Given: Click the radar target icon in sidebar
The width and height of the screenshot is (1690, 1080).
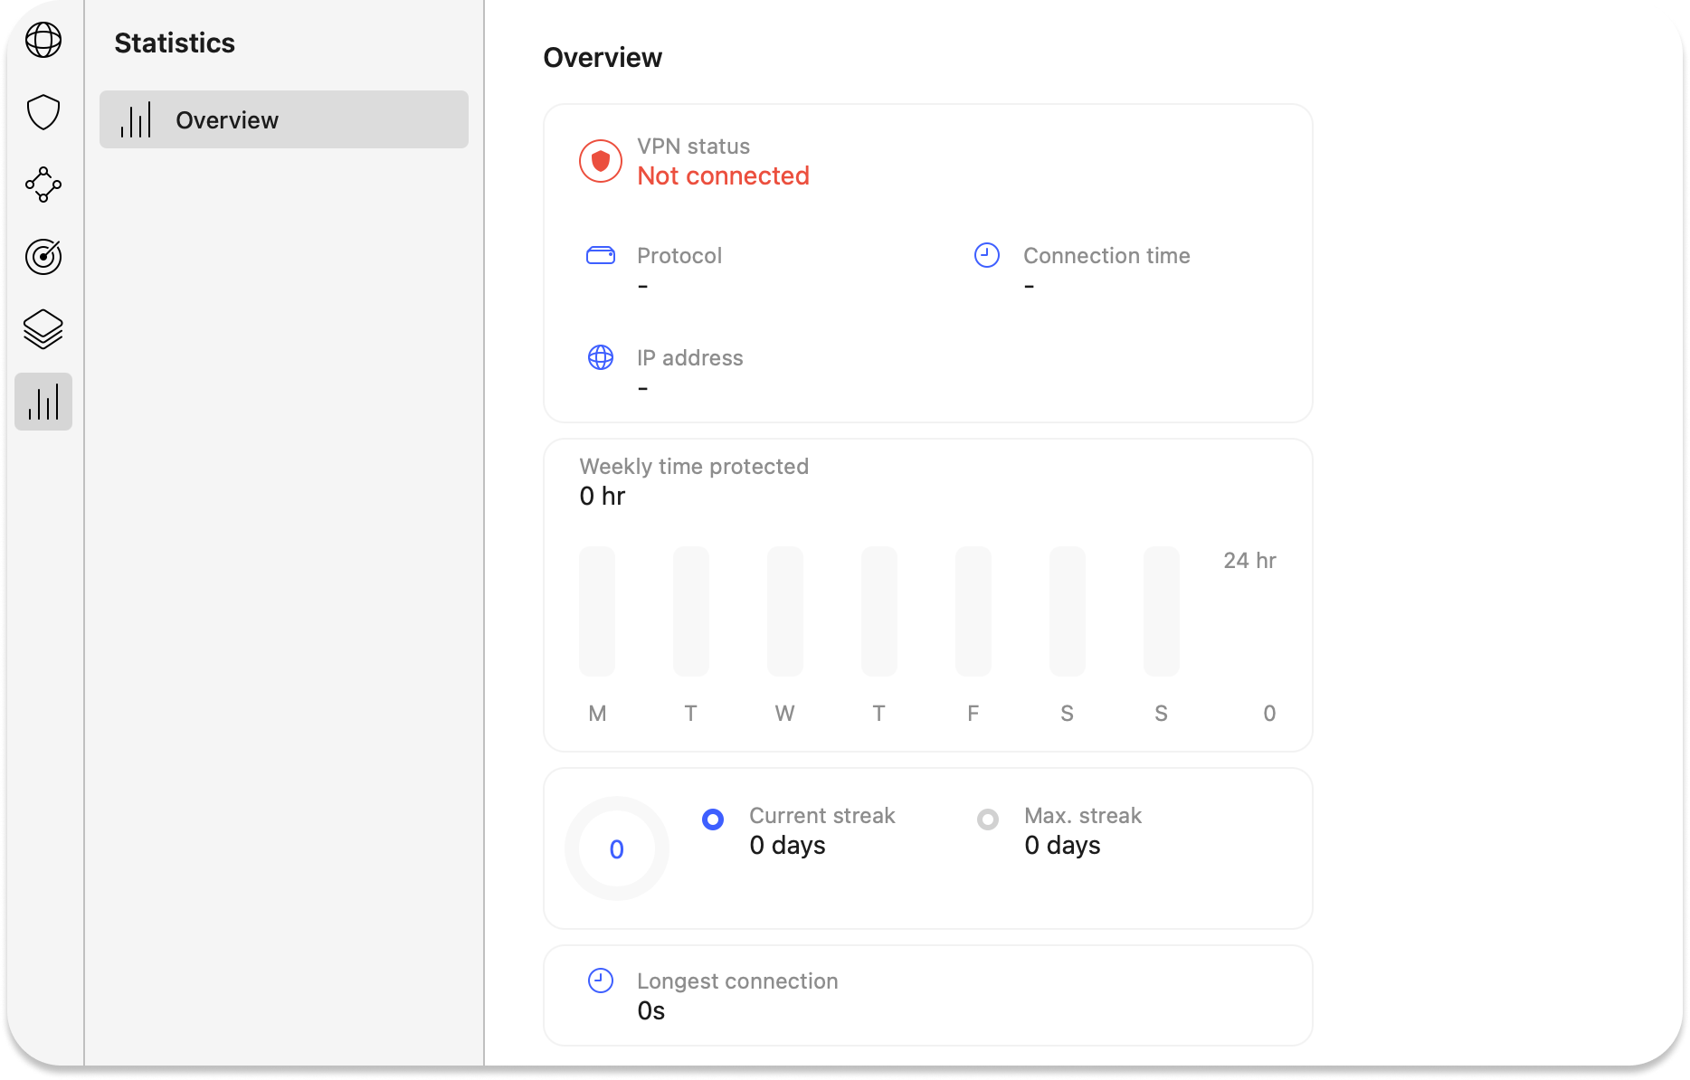Looking at the screenshot, I should pos(43,257).
